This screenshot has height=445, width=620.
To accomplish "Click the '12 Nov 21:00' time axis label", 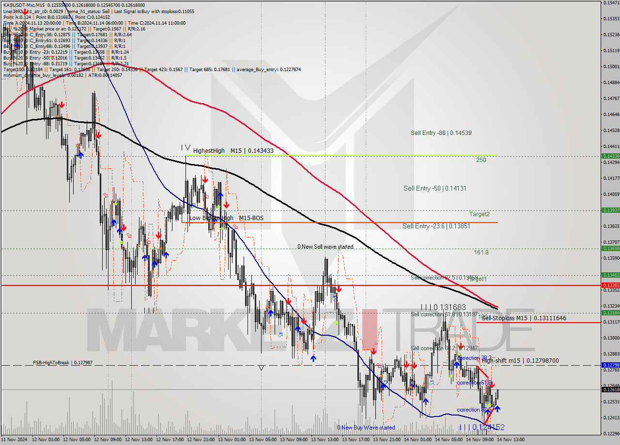I will 201,440.
